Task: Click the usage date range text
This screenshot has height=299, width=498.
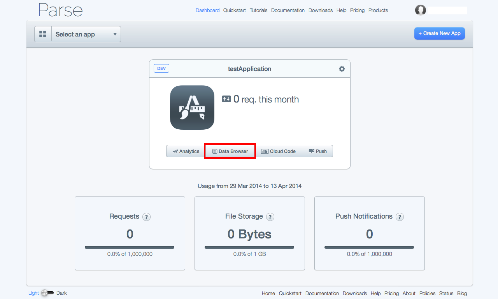Action: (x=249, y=186)
